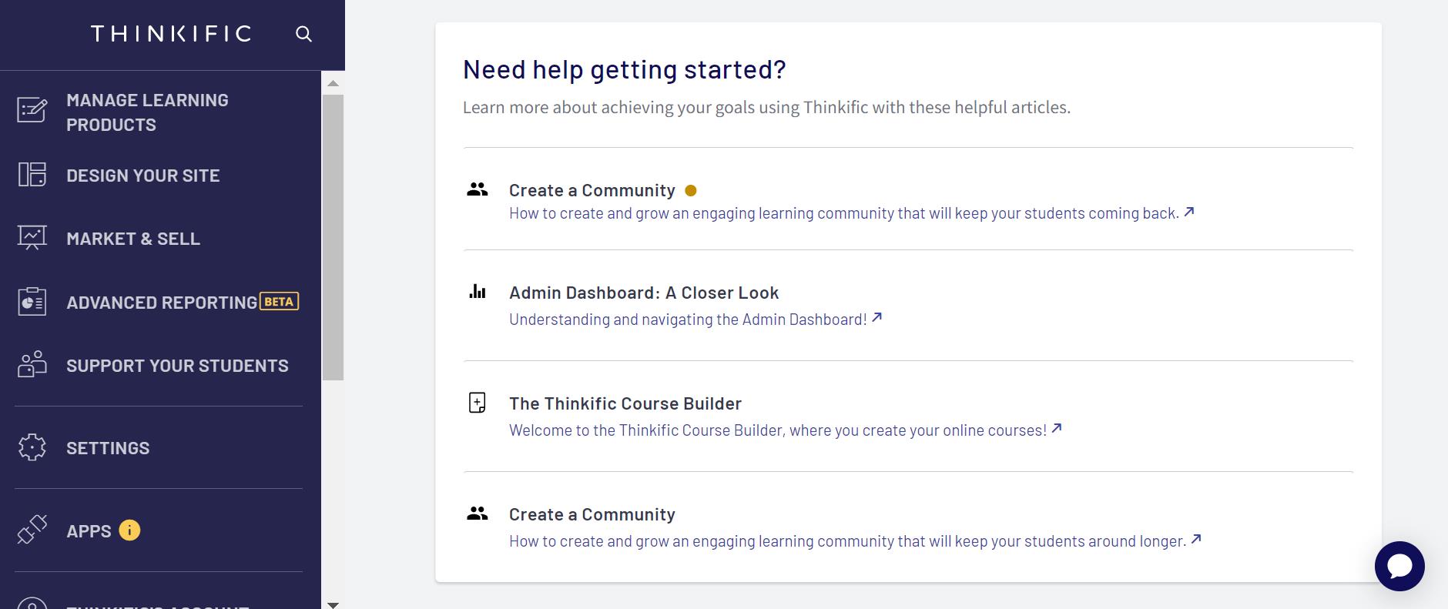Select Support Your Students in sidebar
1448x609 pixels.
[x=177, y=366]
